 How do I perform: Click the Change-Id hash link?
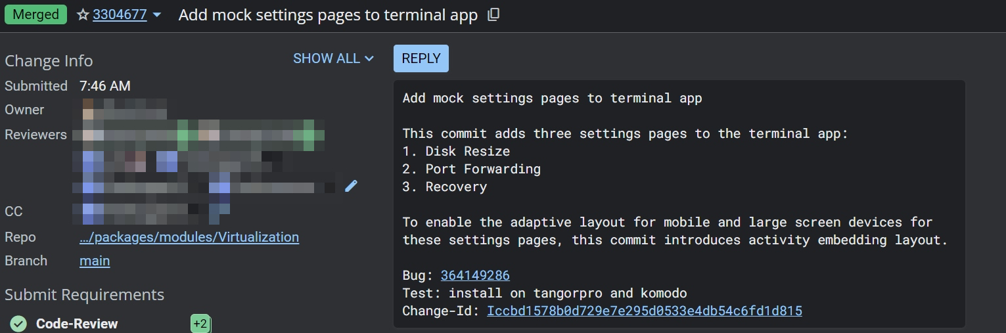(644, 311)
